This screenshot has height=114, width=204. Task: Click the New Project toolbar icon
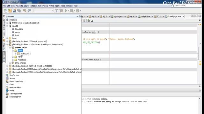click(10, 10)
